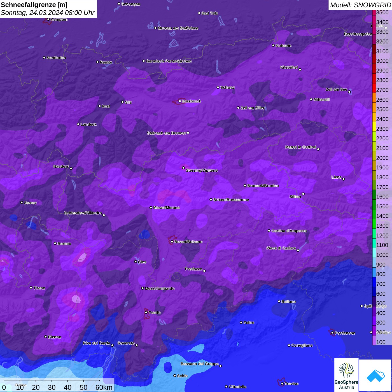
Task: Click the Pordenone city marker
Action: click(332, 333)
